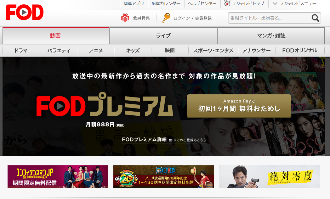Open 配信カレンダー link

[x=166, y=3]
